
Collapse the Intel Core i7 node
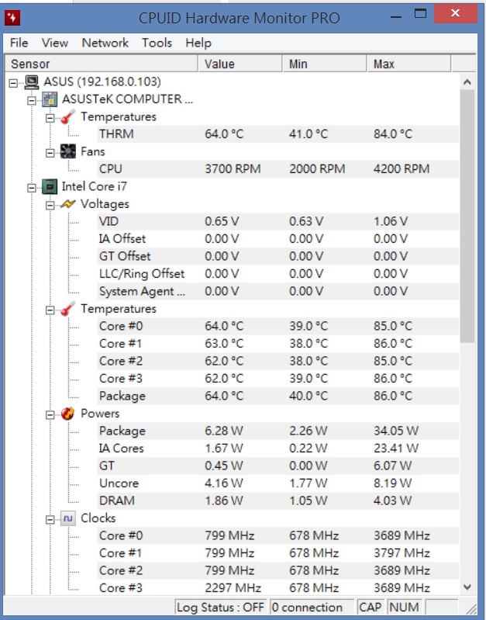click(32, 189)
